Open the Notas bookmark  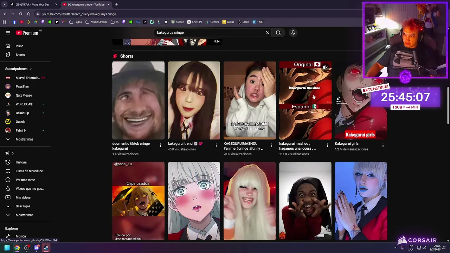point(228,22)
